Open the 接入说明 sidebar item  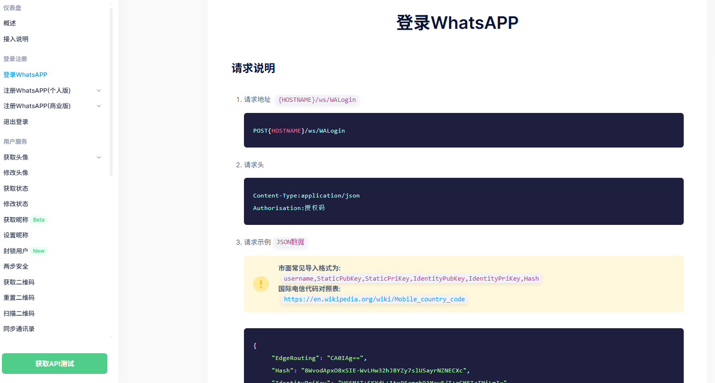(x=16, y=39)
